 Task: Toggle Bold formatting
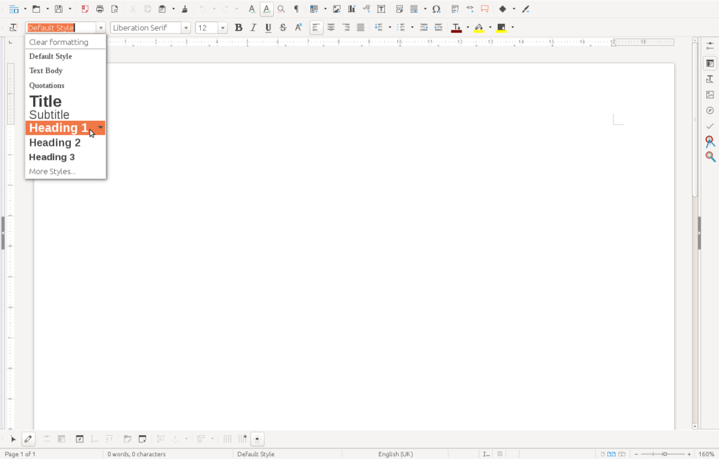pyautogui.click(x=238, y=27)
